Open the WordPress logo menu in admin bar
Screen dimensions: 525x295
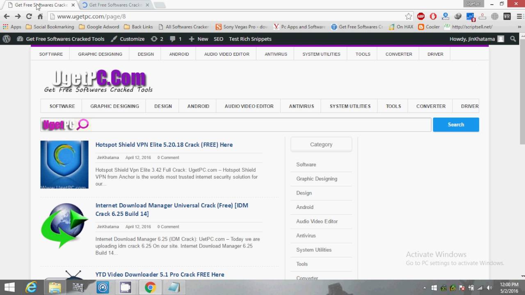7,39
